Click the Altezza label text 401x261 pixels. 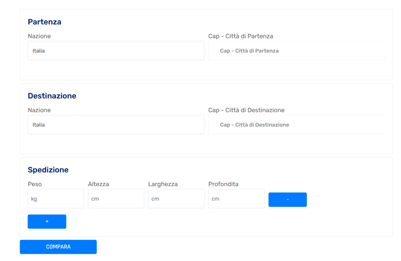click(98, 184)
